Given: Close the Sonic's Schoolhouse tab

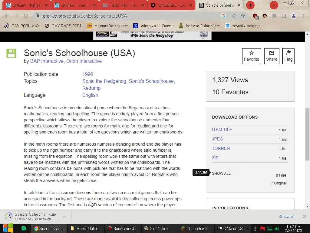Looking at the screenshot, I should click(239, 5).
